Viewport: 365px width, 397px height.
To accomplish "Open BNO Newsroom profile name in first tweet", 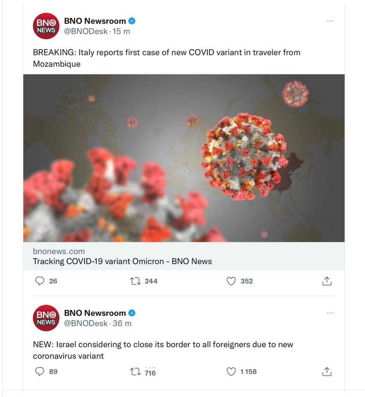I will pyautogui.click(x=95, y=21).
